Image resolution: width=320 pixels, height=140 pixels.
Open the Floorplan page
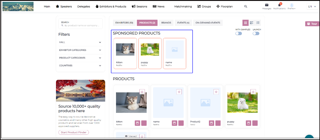point(225,6)
